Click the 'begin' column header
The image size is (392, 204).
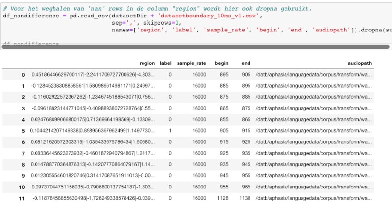(221, 63)
